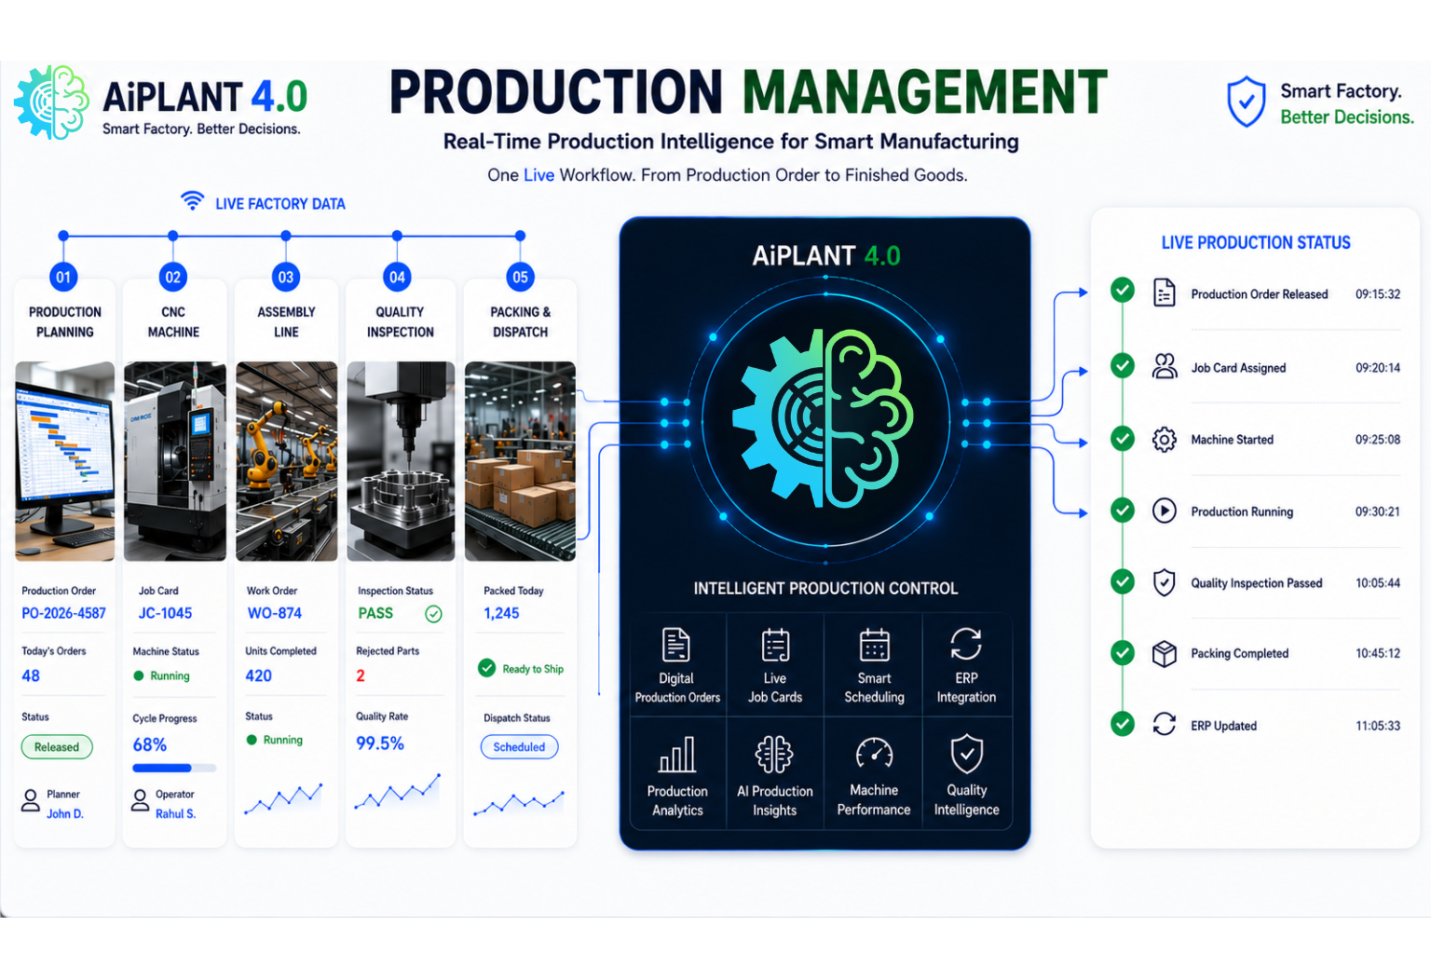Click the green check beside Machine Started
This screenshot has width=1431, height=954.
[x=1123, y=438]
